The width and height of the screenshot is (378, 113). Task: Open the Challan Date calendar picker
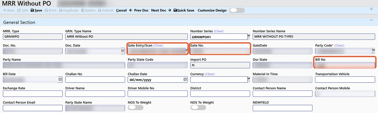pyautogui.click(x=185, y=79)
